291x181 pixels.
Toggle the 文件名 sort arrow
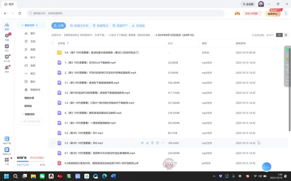(x=68, y=43)
